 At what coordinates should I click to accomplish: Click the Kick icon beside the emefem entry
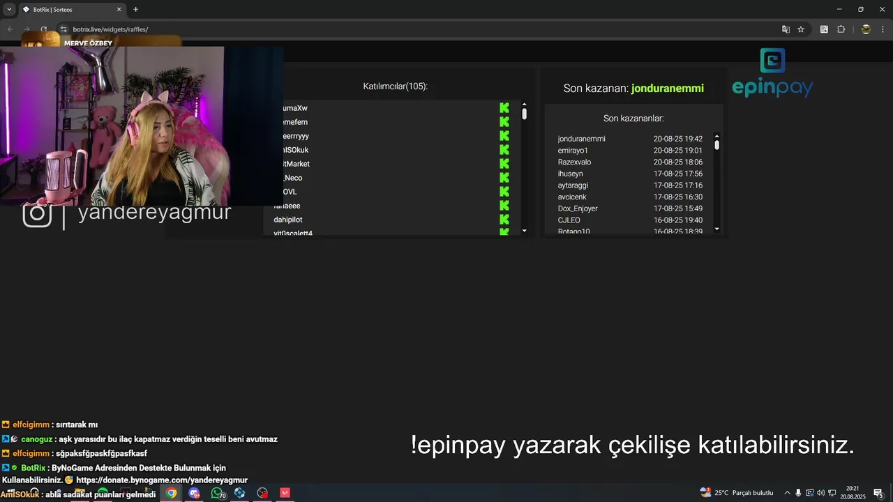pyautogui.click(x=504, y=122)
